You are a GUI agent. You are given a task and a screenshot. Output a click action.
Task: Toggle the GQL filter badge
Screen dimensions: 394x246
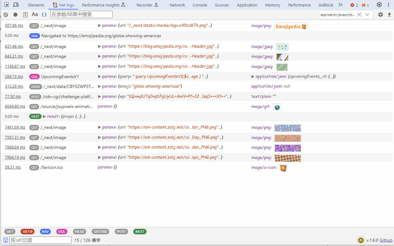pos(62,232)
